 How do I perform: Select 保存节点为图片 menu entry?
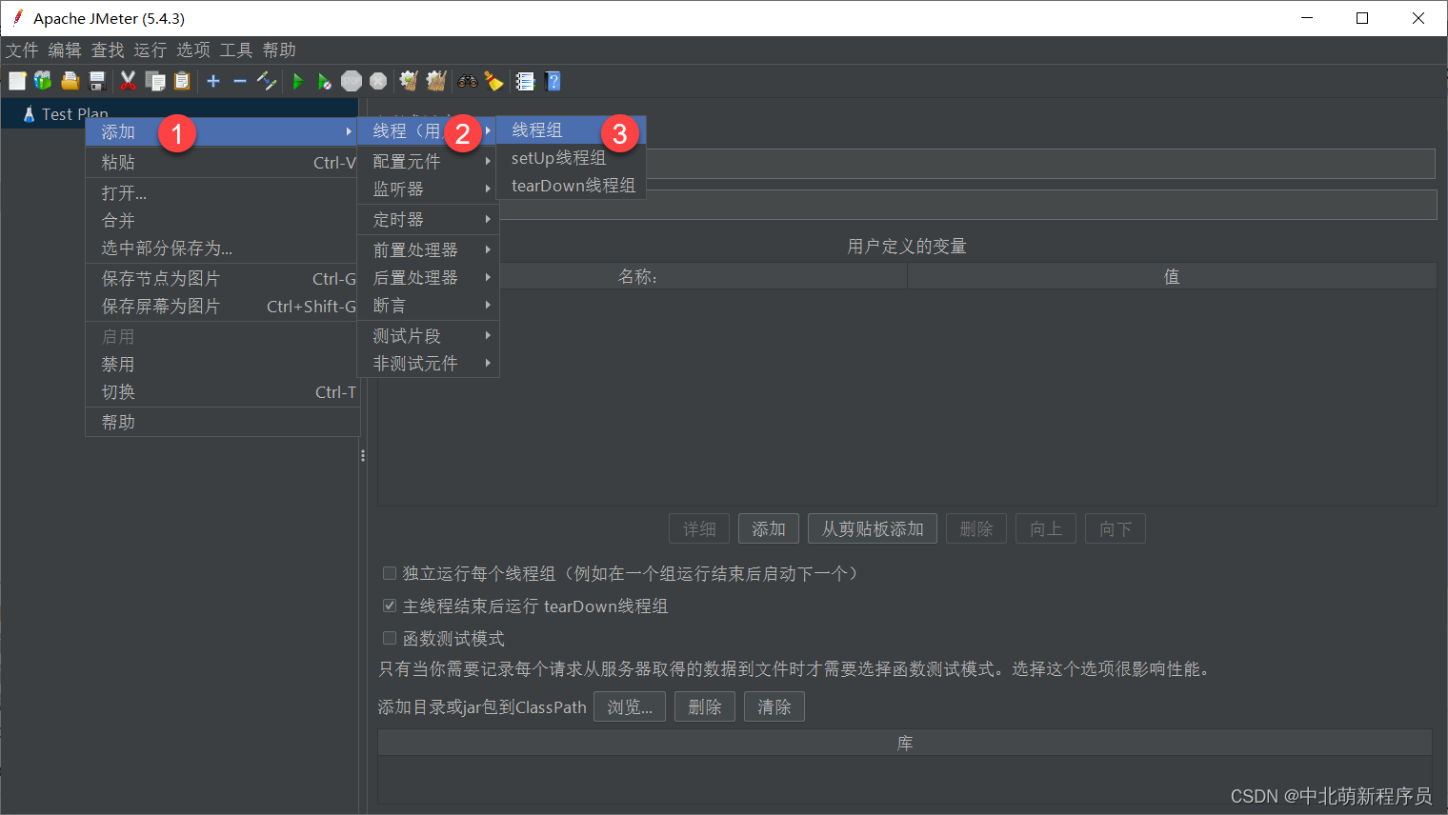(x=222, y=278)
